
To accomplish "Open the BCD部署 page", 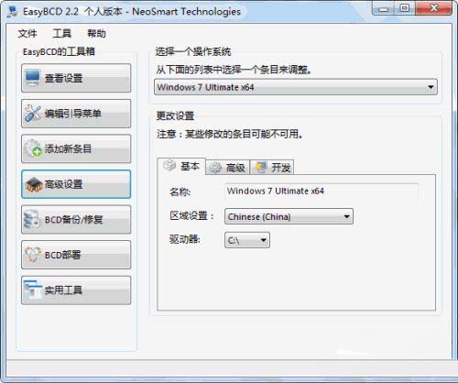I will coord(76,255).
